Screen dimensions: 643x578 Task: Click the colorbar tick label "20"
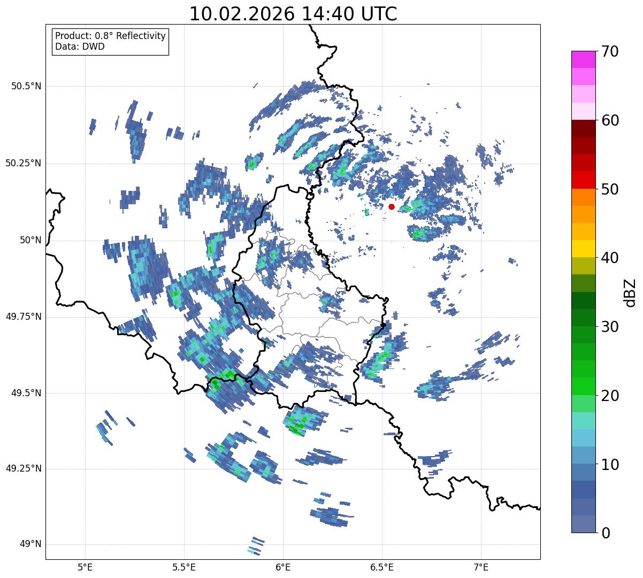(x=609, y=396)
